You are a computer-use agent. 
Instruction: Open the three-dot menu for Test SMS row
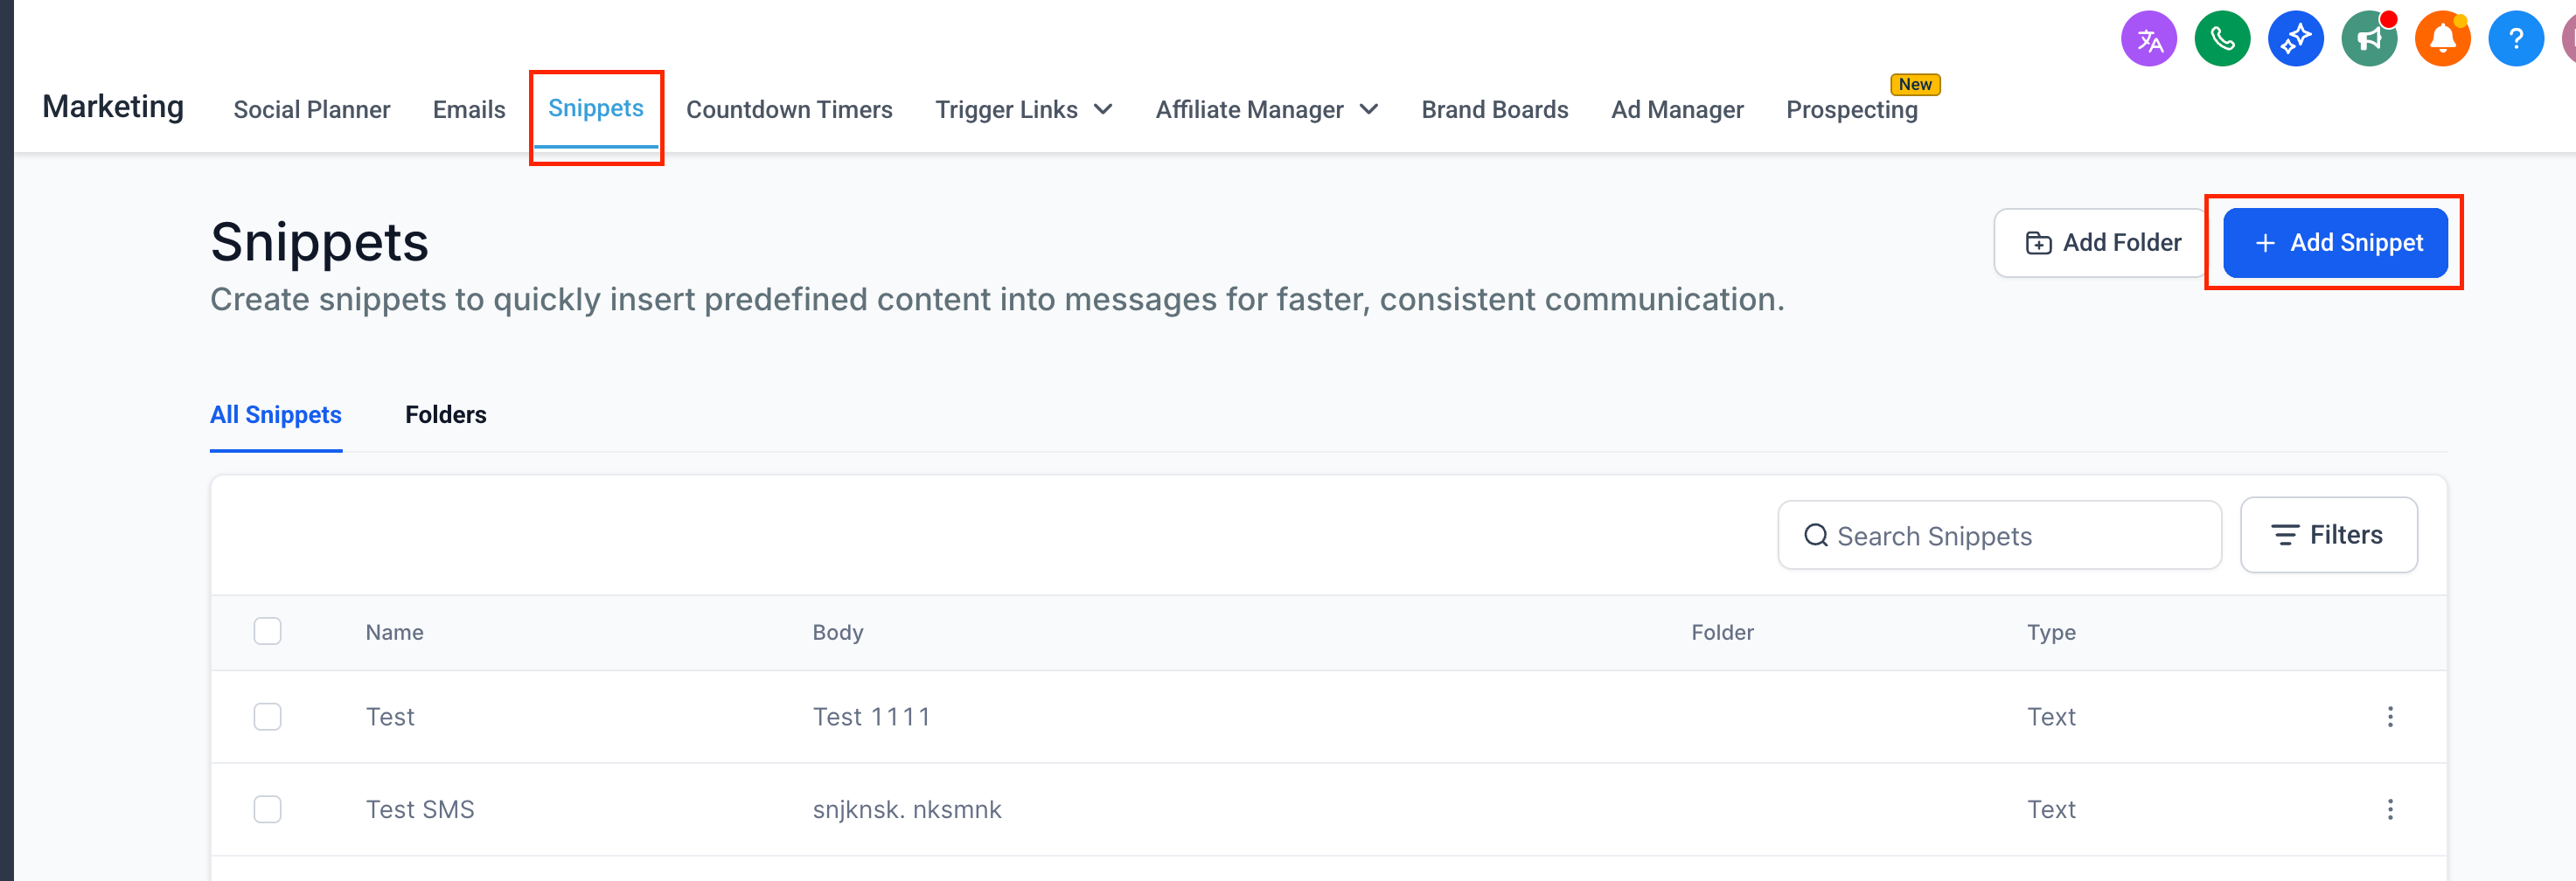(x=2390, y=809)
